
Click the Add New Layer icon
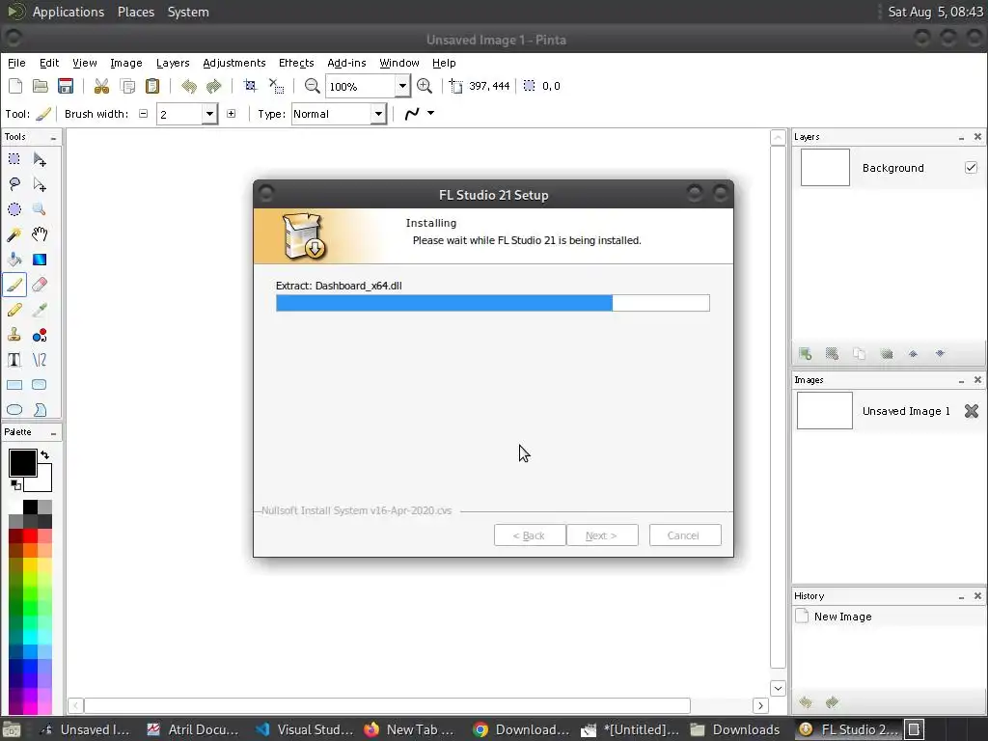coord(806,353)
